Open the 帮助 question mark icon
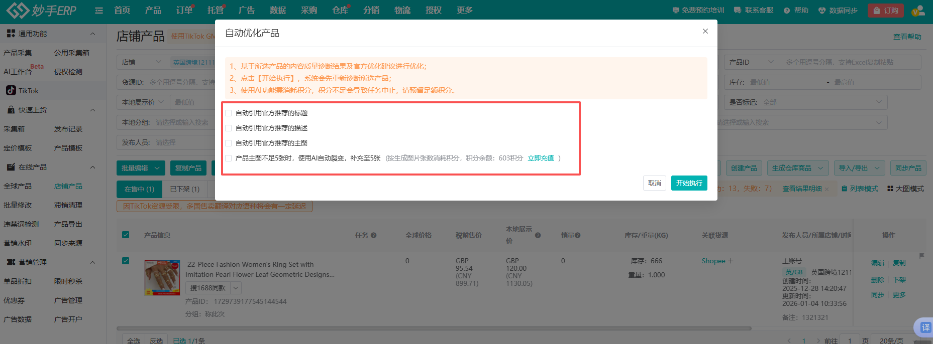Viewport: 933px width, 344px height. pos(787,11)
